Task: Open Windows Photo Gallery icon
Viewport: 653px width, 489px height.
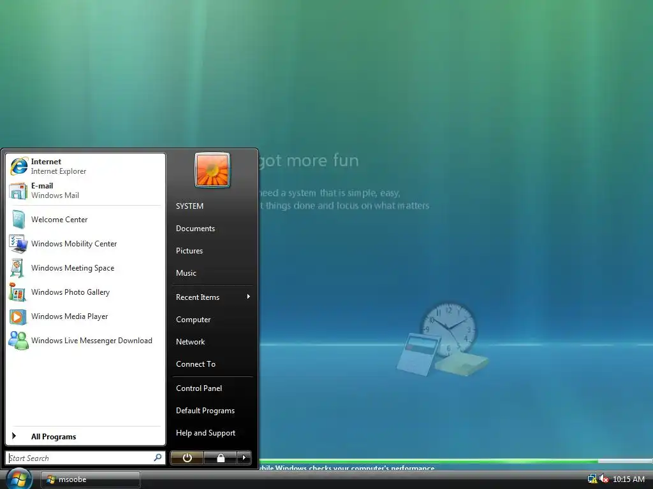Action: [17, 292]
